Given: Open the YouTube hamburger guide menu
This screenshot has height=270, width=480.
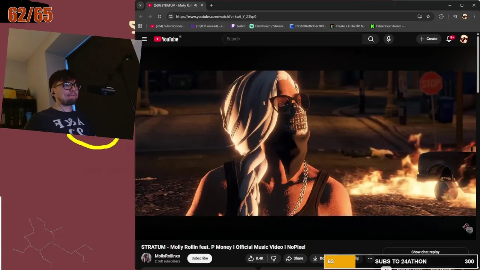Looking at the screenshot, I should point(144,39).
